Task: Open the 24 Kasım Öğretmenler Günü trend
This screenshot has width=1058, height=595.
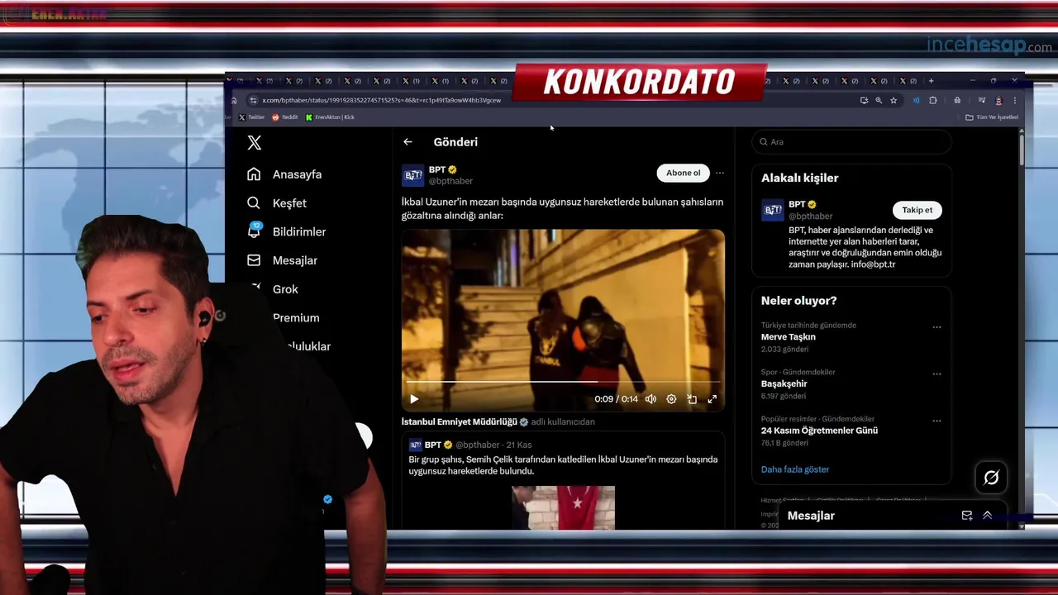Action: pos(819,431)
